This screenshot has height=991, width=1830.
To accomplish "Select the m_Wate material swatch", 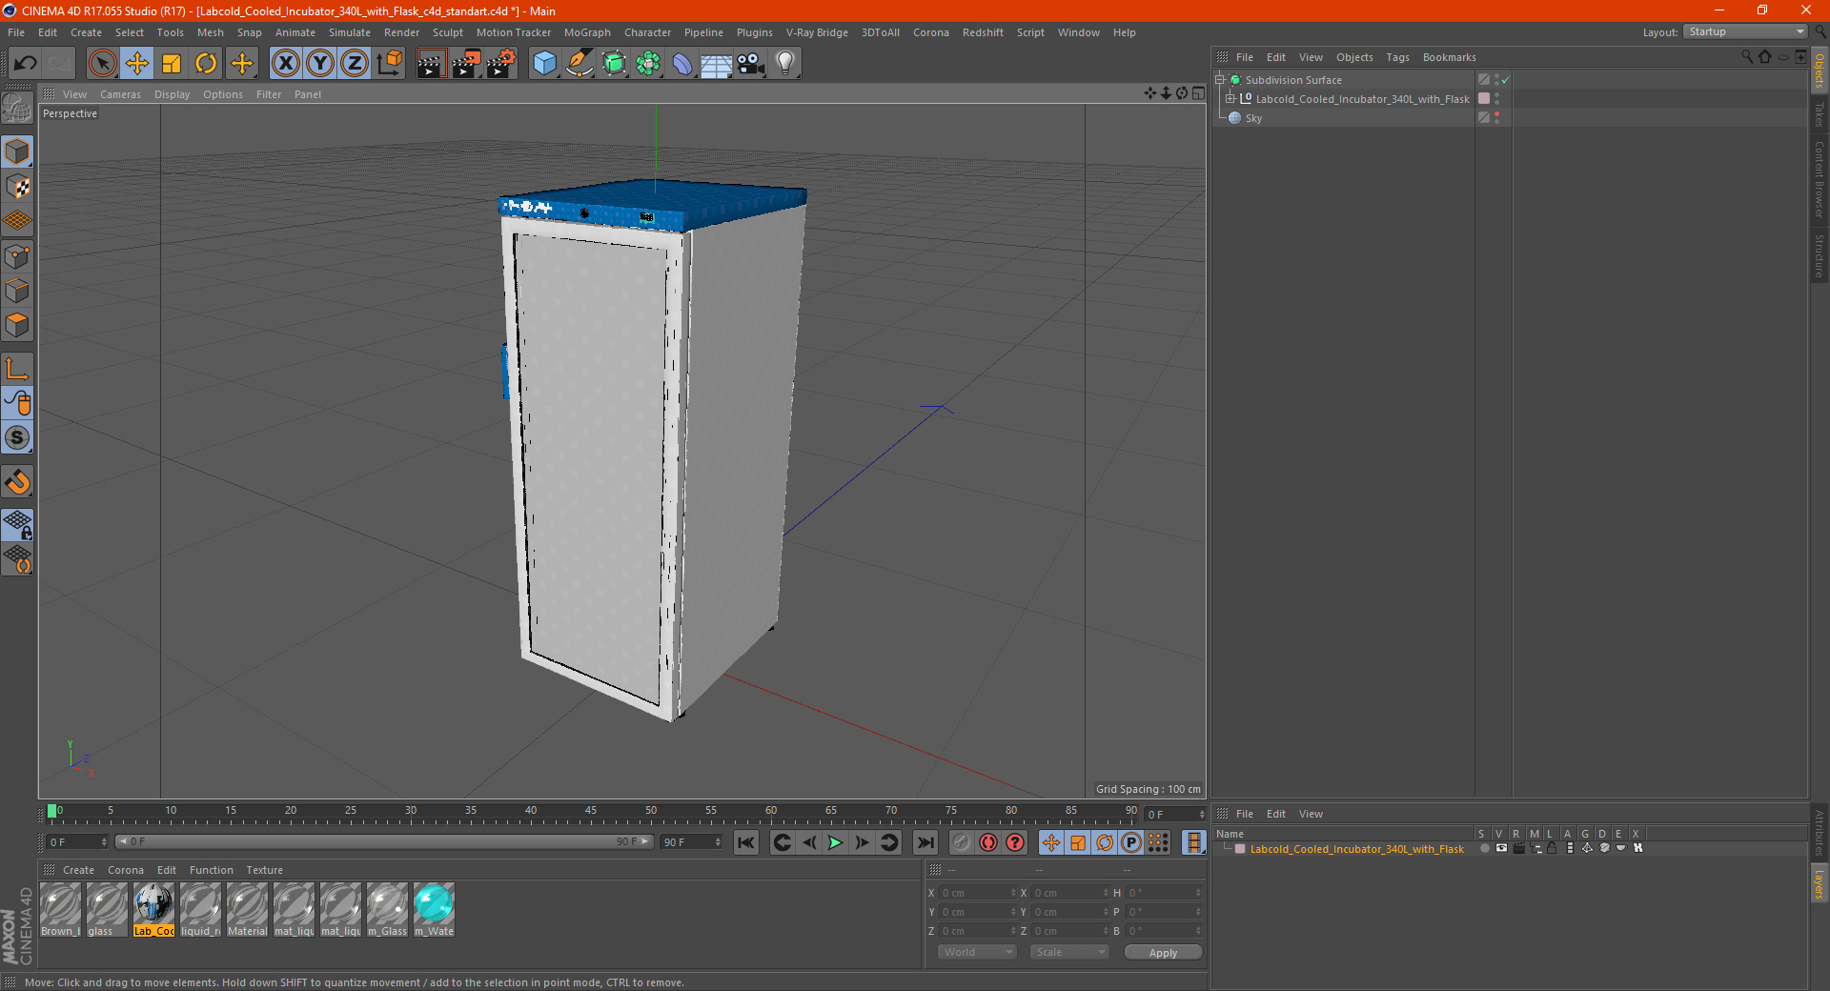I will 434,910.
